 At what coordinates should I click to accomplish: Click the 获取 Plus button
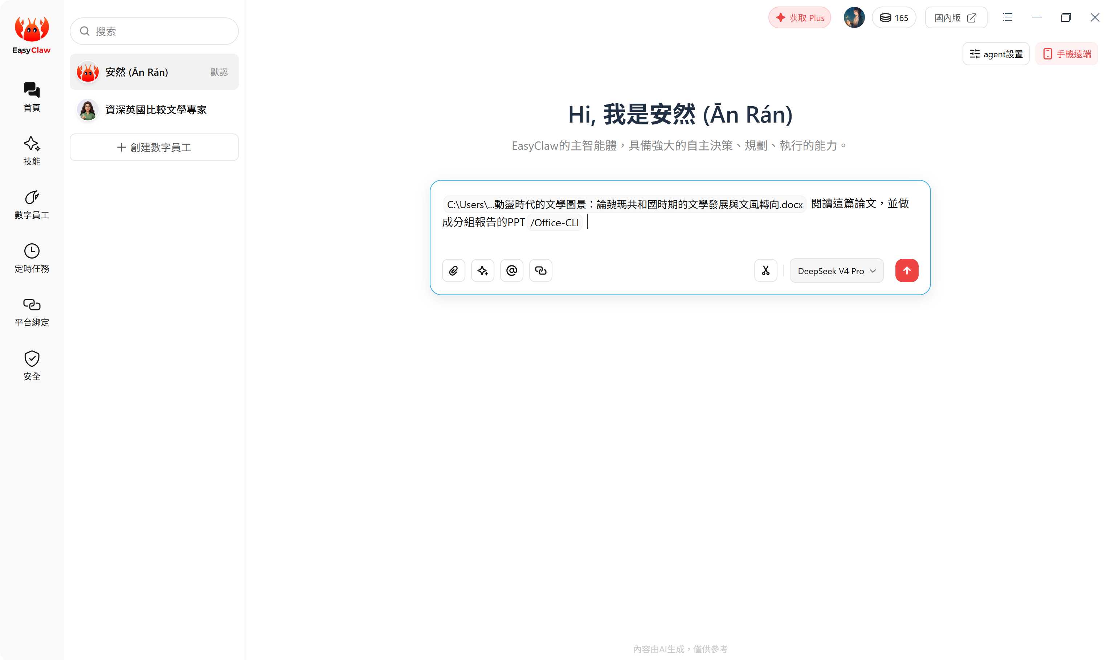tap(800, 18)
